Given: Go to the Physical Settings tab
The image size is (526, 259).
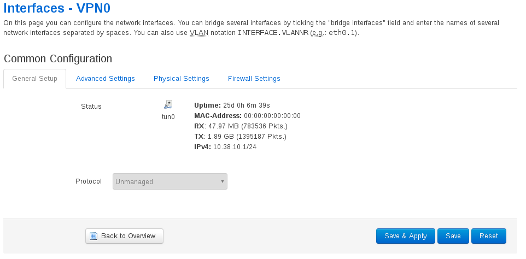Looking at the screenshot, I should coord(181,79).
